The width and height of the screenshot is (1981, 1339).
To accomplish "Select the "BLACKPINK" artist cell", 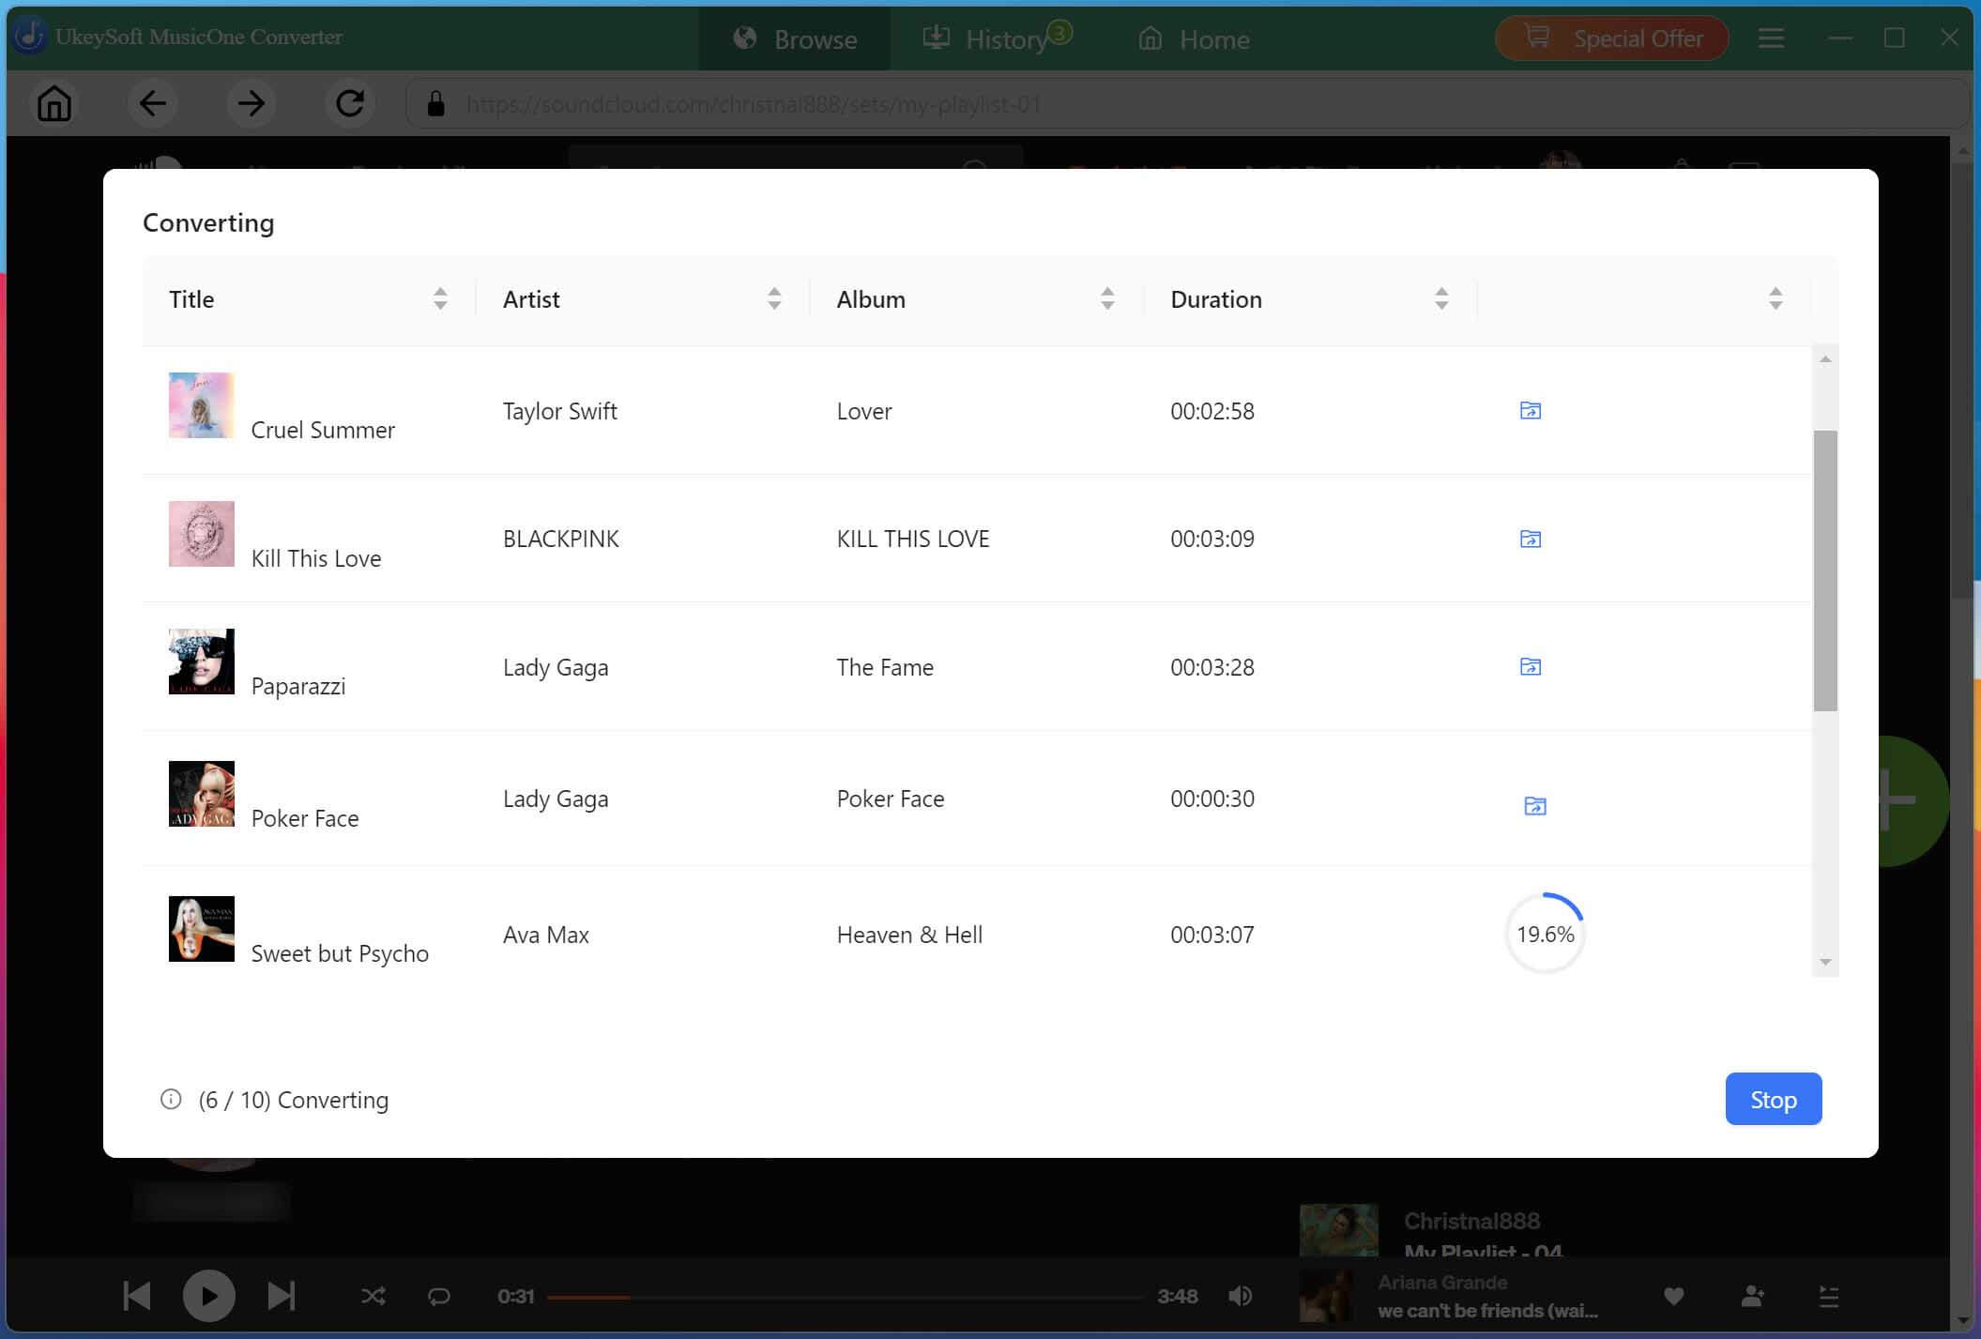I will tap(560, 539).
